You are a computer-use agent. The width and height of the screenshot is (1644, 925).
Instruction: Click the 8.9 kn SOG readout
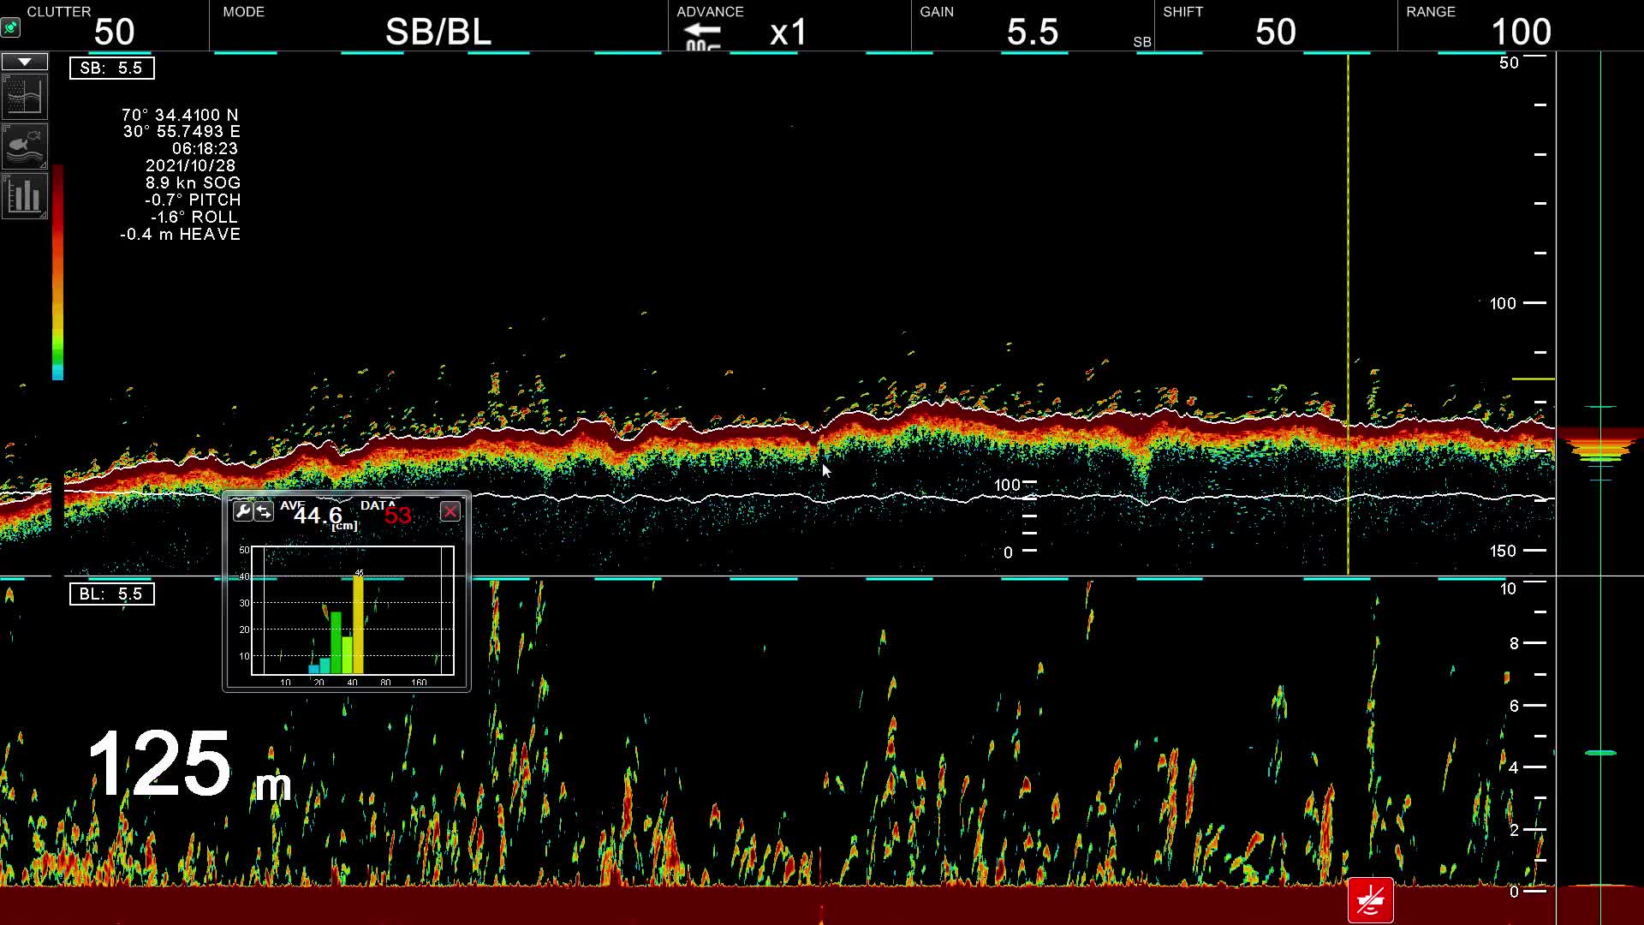(193, 183)
